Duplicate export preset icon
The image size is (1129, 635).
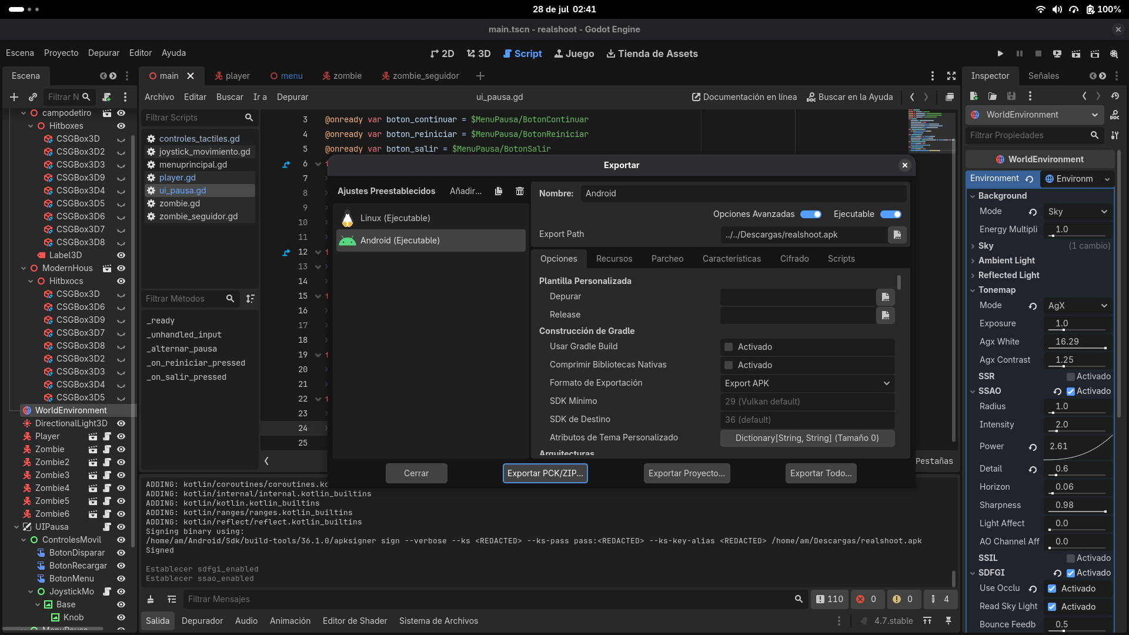[499, 191]
